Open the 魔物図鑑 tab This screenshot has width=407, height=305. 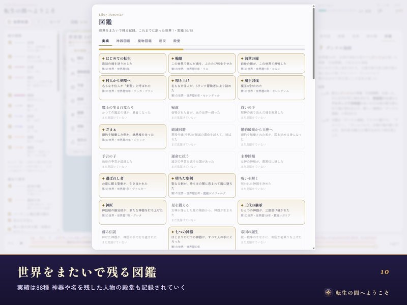click(144, 41)
